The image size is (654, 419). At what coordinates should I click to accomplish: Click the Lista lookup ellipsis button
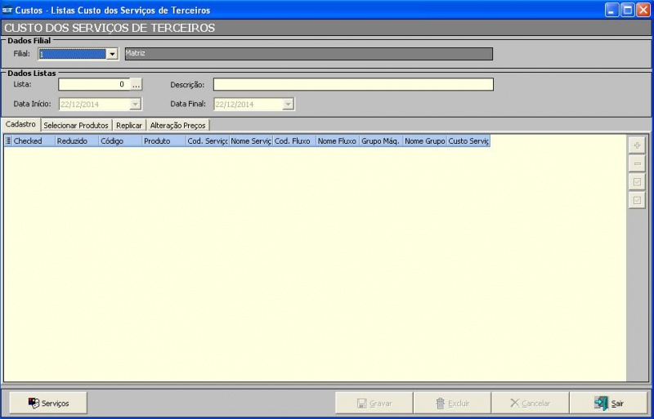pyautogui.click(x=137, y=84)
